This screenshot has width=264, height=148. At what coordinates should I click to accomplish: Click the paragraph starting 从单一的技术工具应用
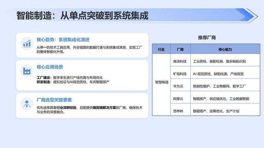point(89,50)
